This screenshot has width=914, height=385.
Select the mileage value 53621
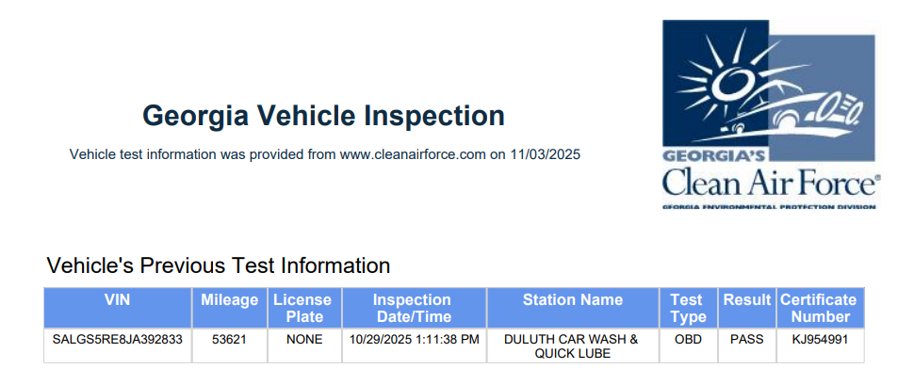pos(230,339)
